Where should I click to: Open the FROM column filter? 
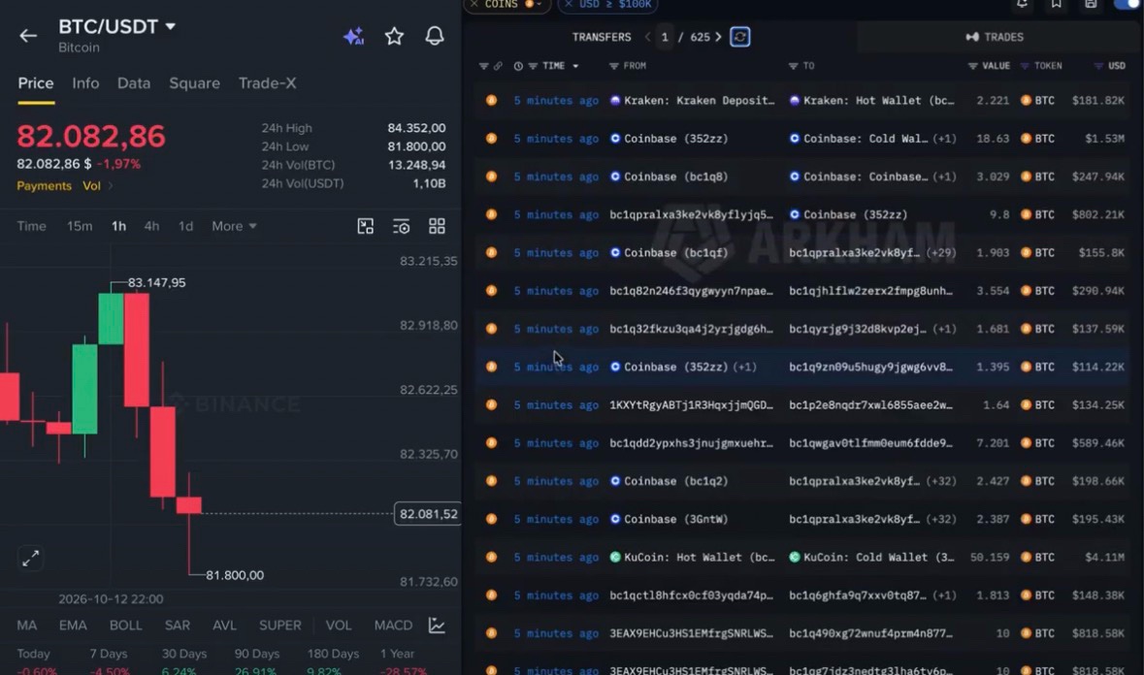click(613, 66)
